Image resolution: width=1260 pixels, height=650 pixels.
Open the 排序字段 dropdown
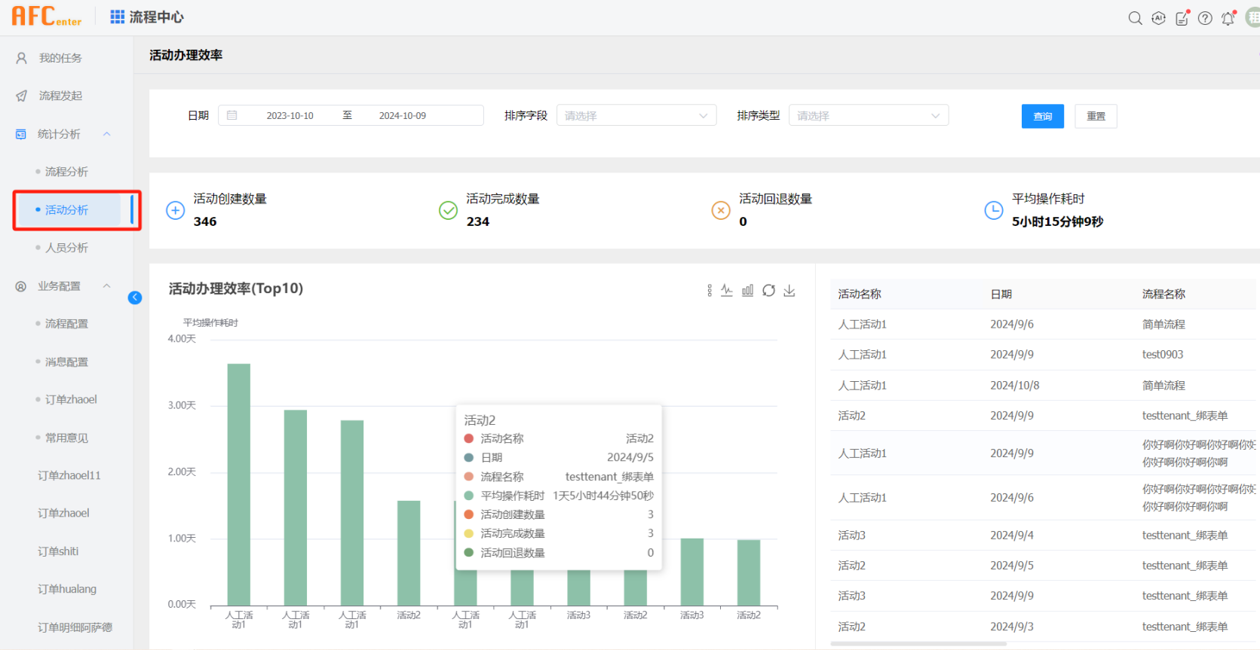pyautogui.click(x=636, y=116)
